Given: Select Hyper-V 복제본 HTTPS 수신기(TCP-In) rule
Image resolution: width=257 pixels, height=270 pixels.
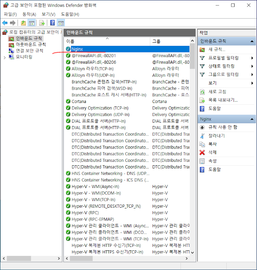Looking at the screenshot, I should pyautogui.click(x=127, y=252).
